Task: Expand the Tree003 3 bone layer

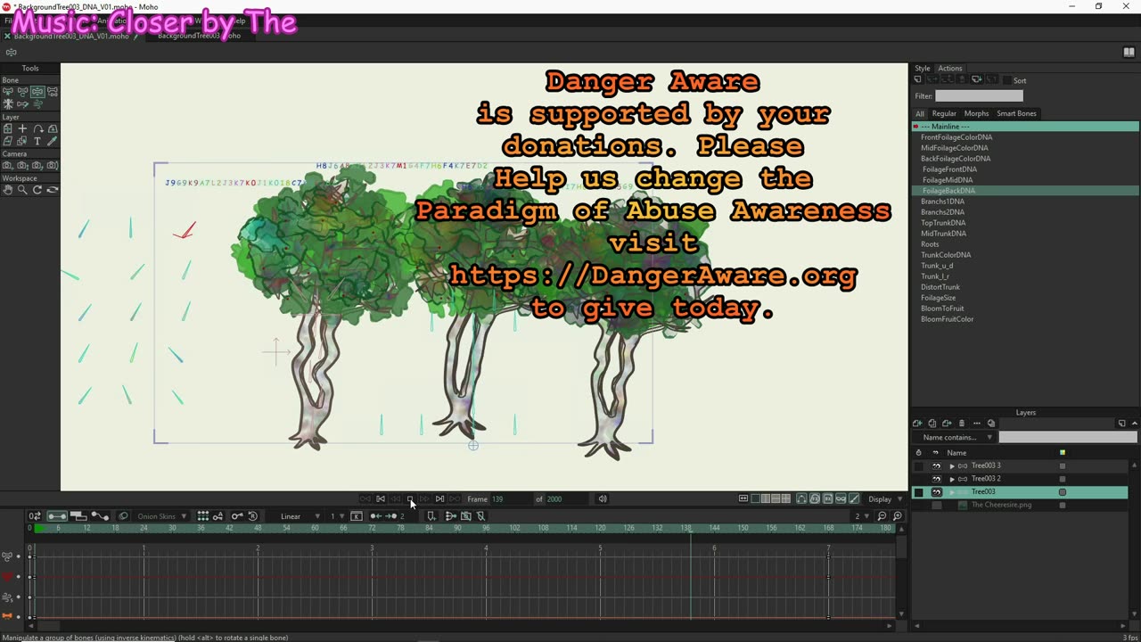Action: [951, 465]
